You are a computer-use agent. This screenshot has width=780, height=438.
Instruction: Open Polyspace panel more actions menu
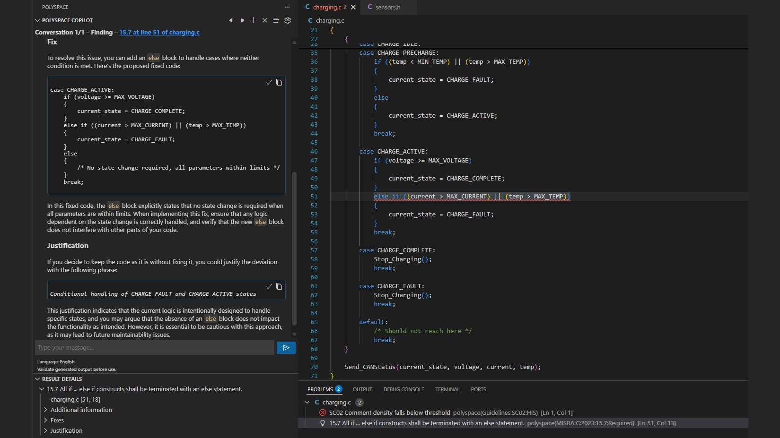287,7
